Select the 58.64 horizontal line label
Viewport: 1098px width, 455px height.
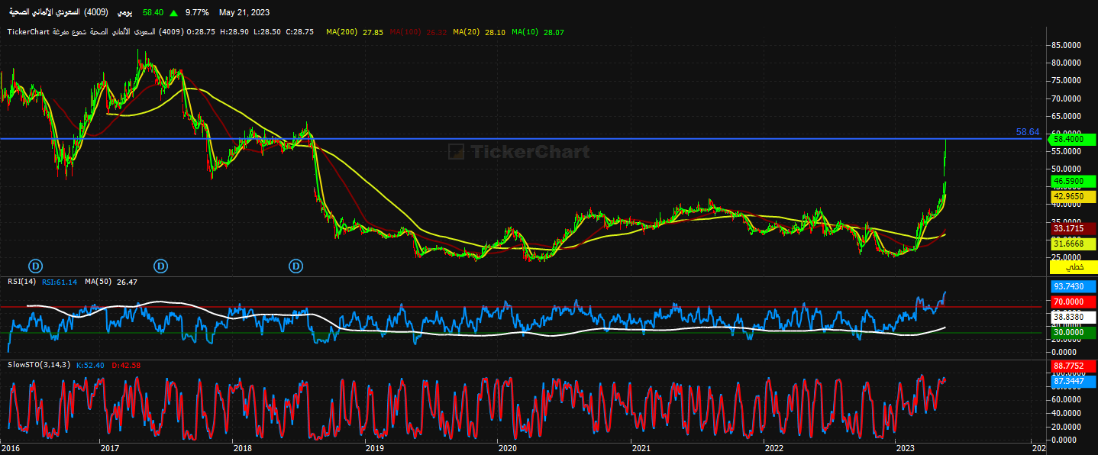[x=1027, y=132]
